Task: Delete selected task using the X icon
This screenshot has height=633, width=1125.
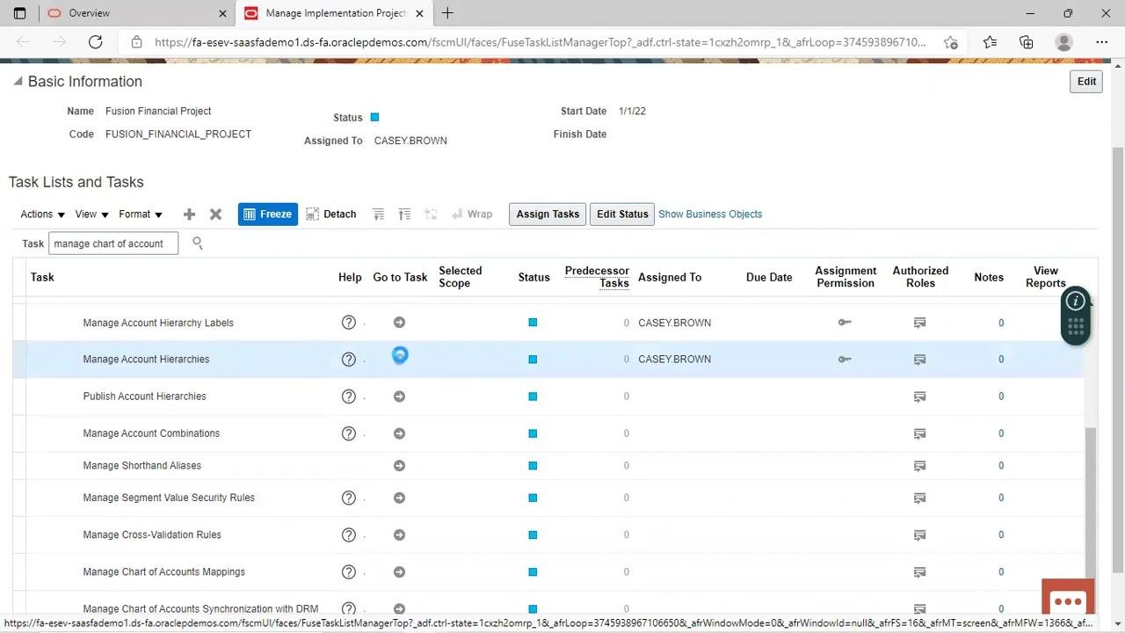Action: pos(215,215)
